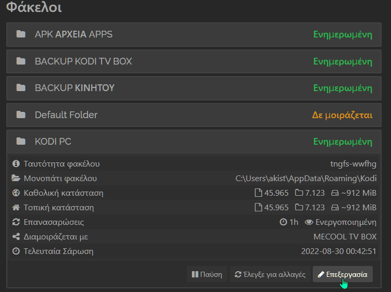Click the Δε μοιράζεται status on Default Folder
The image size is (391, 292).
(342, 115)
